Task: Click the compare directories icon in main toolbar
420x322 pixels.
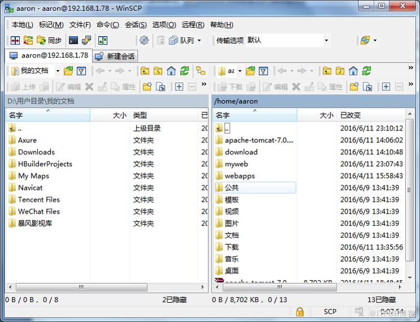Action: tap(15, 41)
